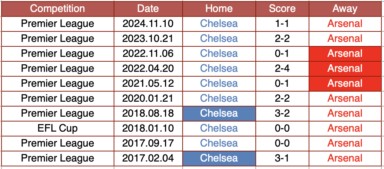Select the Score column header

[282, 9]
